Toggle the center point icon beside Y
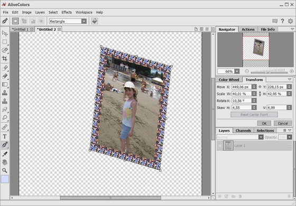The width and height of the screenshot is (296, 206). coord(260,87)
